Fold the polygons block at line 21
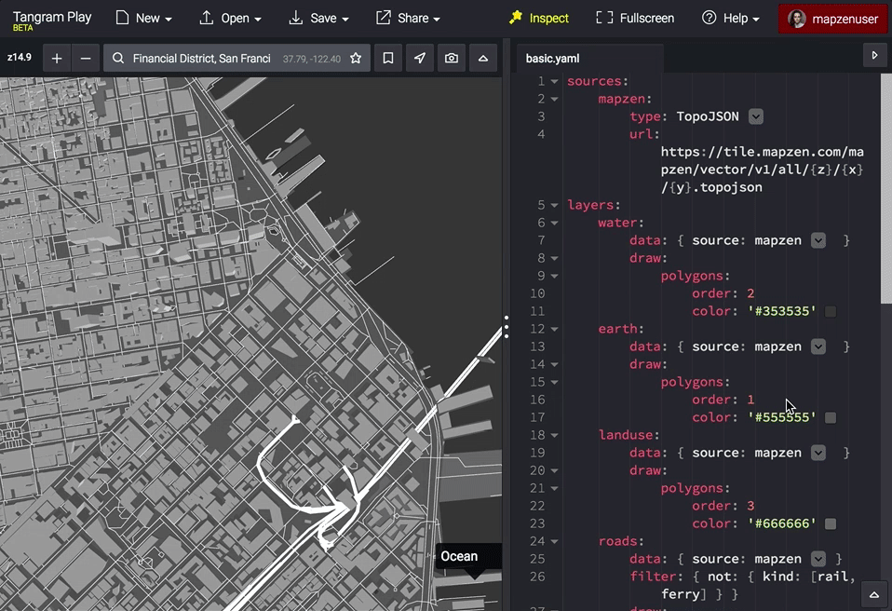892x611 pixels. [x=555, y=488]
